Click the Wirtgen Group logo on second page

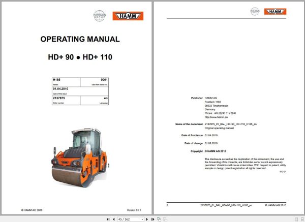[255, 11]
